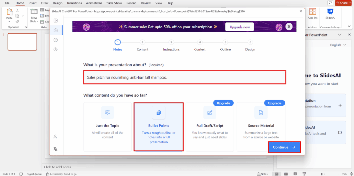Open the help question mark icon
Screen dimensions: 354x176
[x=55, y=40]
